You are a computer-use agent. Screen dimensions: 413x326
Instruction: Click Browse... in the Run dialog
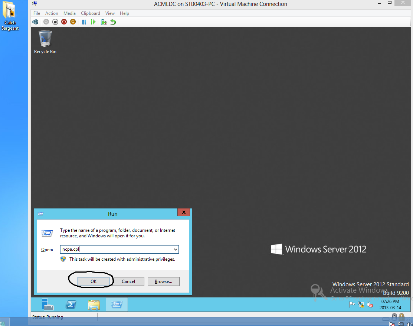163,281
